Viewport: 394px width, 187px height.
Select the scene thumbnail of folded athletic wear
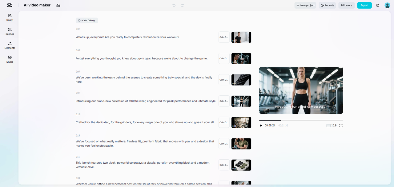[241, 165]
